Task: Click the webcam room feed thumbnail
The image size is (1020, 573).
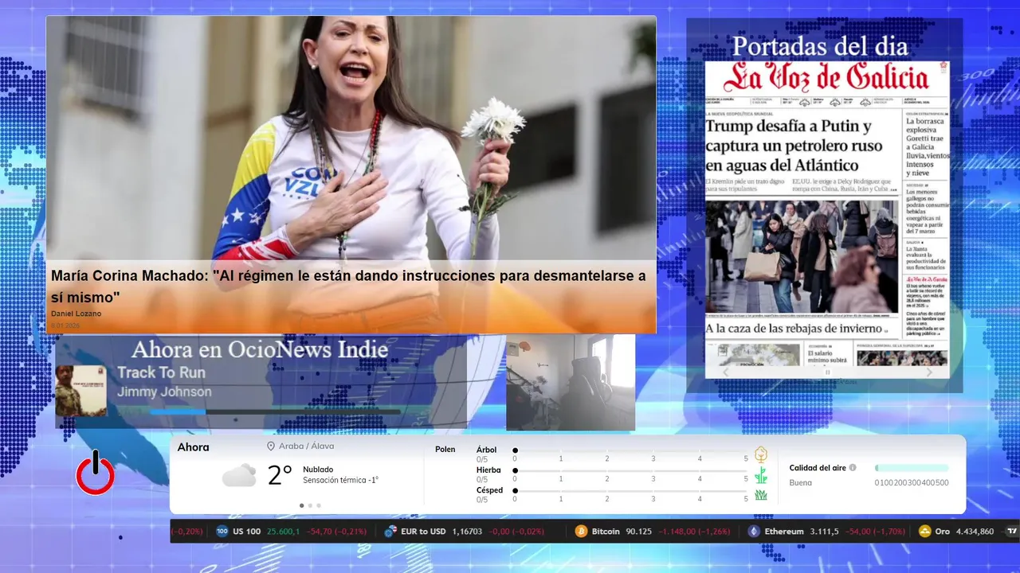Action: (571, 382)
